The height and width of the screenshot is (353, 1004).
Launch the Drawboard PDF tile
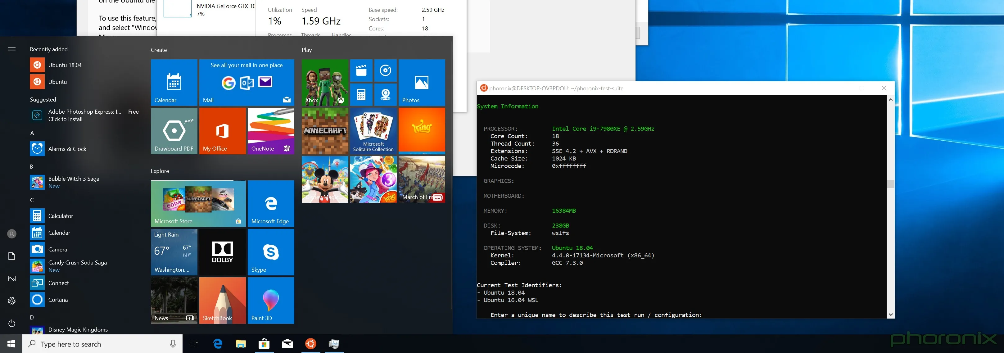point(174,131)
